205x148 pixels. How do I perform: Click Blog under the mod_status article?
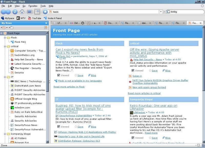[x=168, y=71]
